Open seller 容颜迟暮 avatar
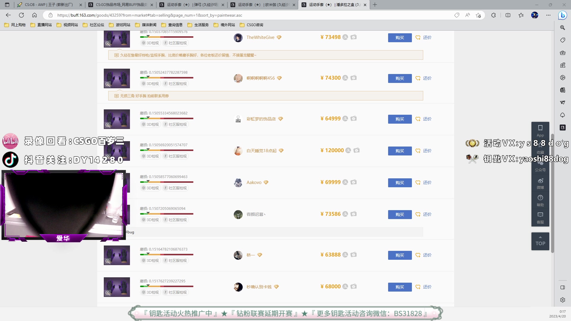The height and width of the screenshot is (321, 571). point(238,214)
